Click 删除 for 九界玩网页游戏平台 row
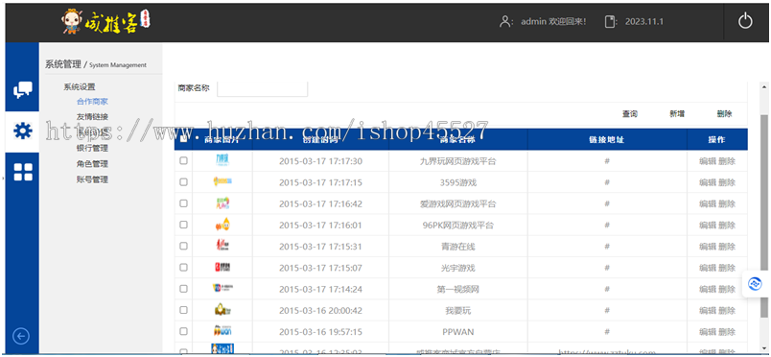771x357 pixels. [x=727, y=161]
